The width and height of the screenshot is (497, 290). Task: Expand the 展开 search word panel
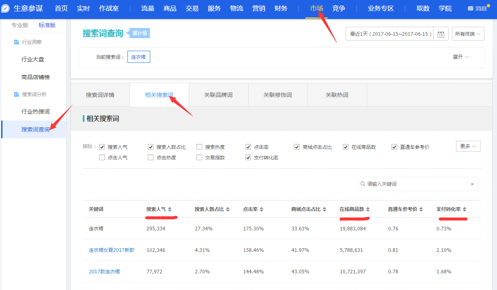click(460, 57)
